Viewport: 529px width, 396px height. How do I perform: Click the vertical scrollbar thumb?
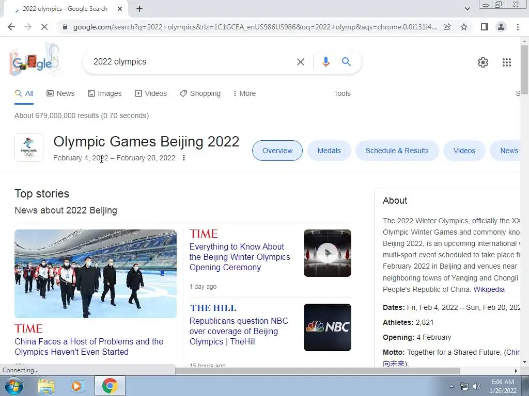[x=525, y=70]
